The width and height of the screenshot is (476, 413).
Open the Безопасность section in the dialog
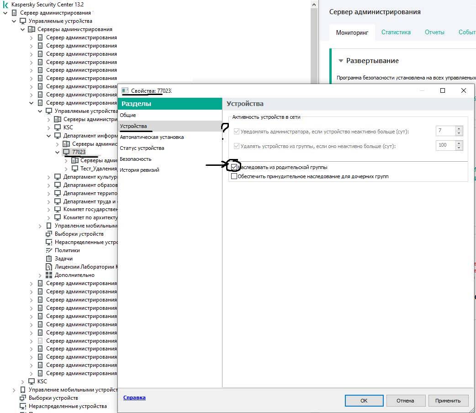coord(135,159)
